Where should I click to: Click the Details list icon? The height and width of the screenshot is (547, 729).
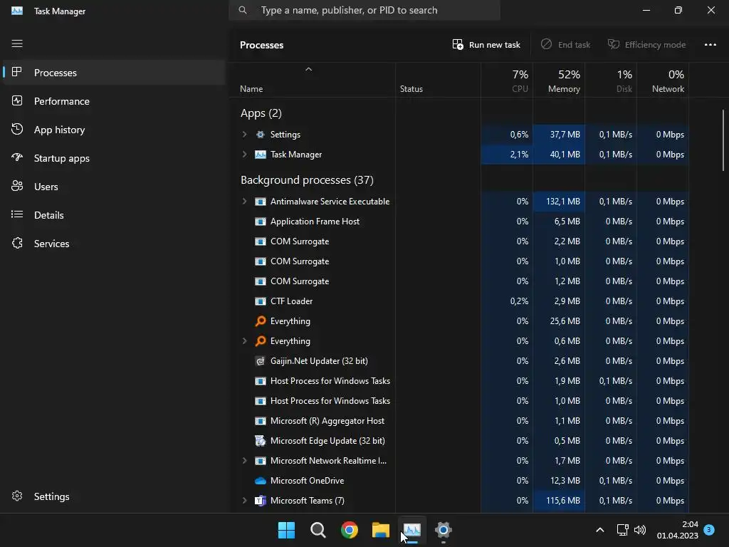17,214
